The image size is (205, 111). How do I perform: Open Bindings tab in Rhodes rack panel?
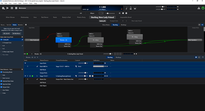[118, 57]
